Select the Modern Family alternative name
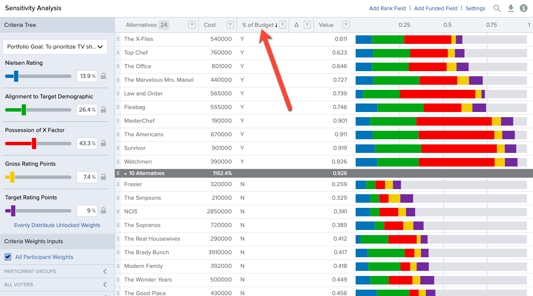Image resolution: width=533 pixels, height=296 pixels. [143, 266]
